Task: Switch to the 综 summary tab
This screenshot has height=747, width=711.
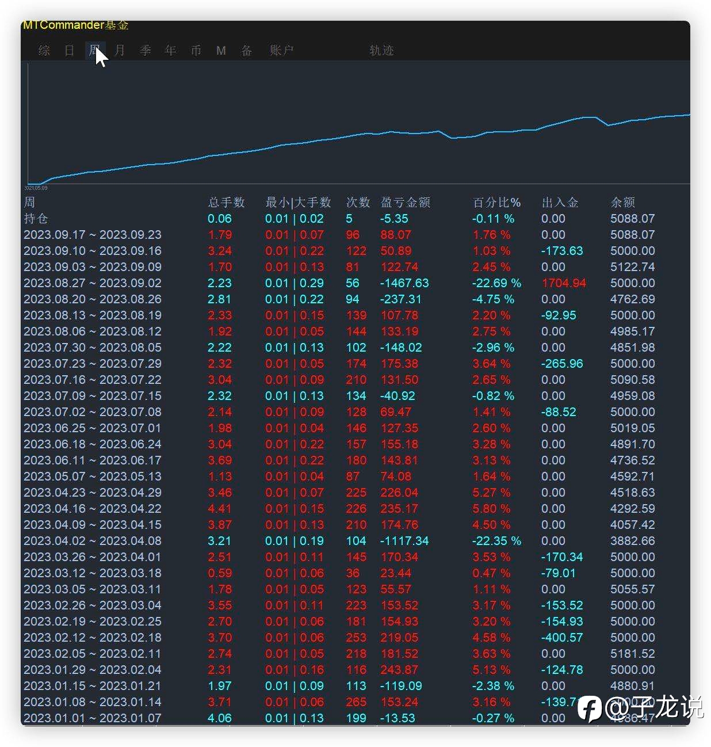Action: [44, 51]
